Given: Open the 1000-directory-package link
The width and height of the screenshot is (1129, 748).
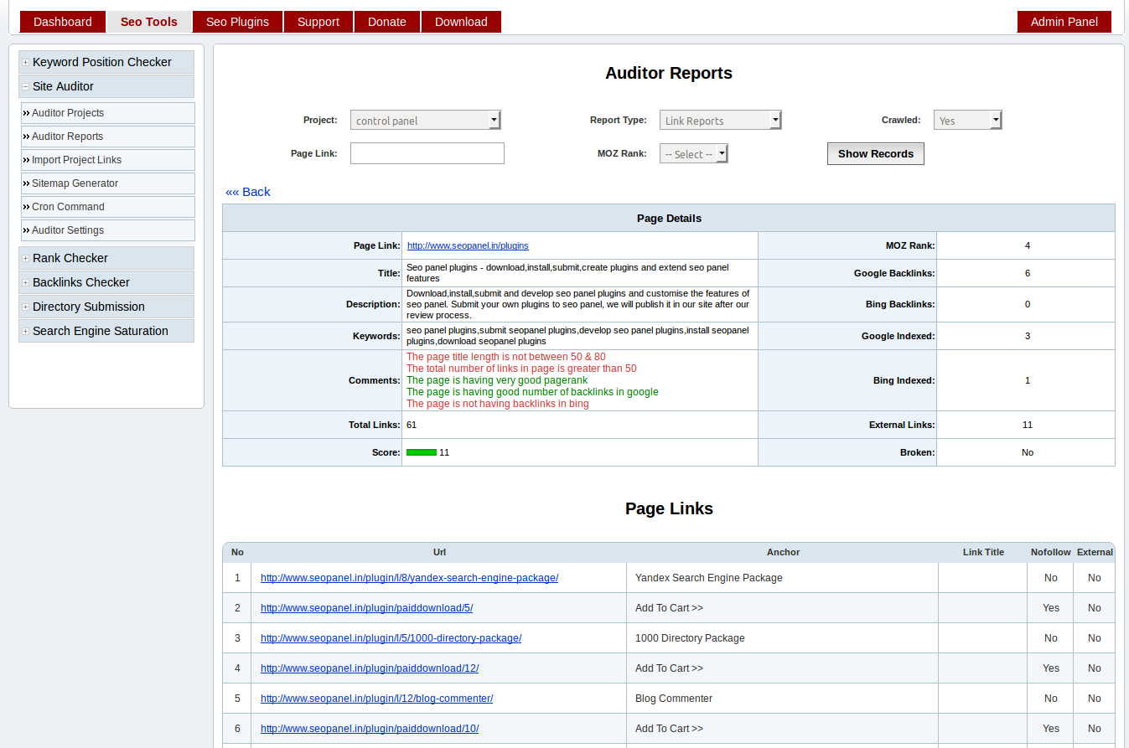Looking at the screenshot, I should pyautogui.click(x=391, y=638).
